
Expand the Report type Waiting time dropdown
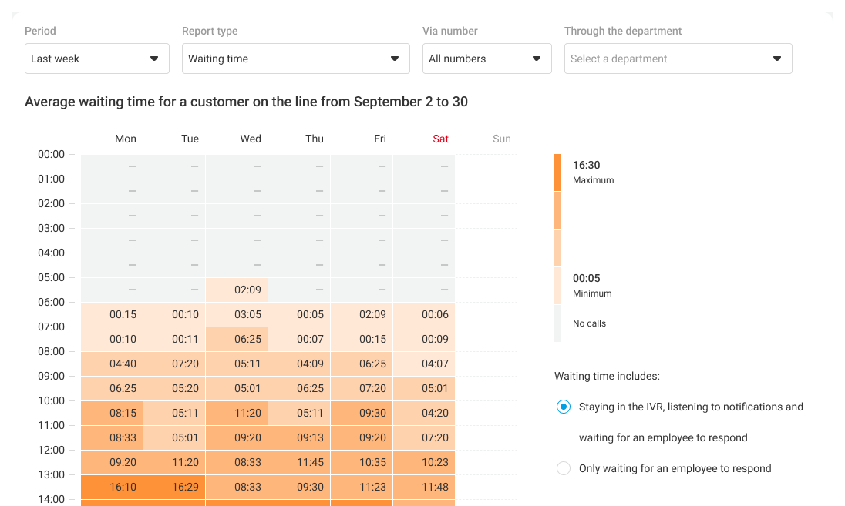pyautogui.click(x=295, y=59)
